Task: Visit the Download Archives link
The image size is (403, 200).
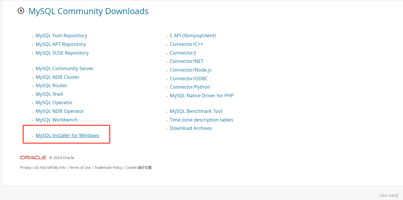Action: click(191, 128)
